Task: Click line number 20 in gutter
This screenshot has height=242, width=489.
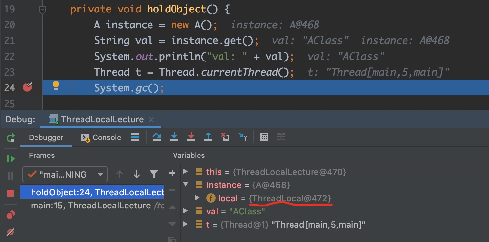Action: (x=9, y=25)
